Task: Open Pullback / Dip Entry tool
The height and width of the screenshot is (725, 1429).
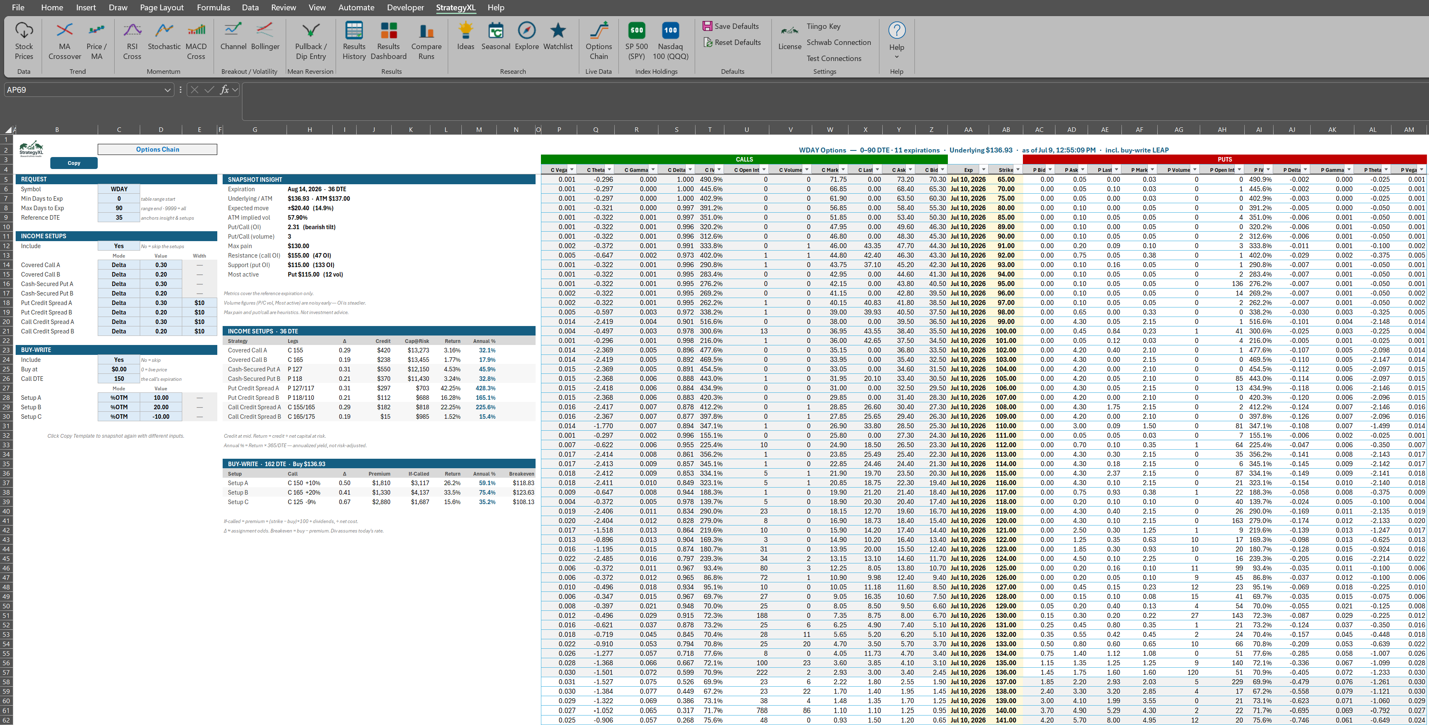Action: coord(310,40)
